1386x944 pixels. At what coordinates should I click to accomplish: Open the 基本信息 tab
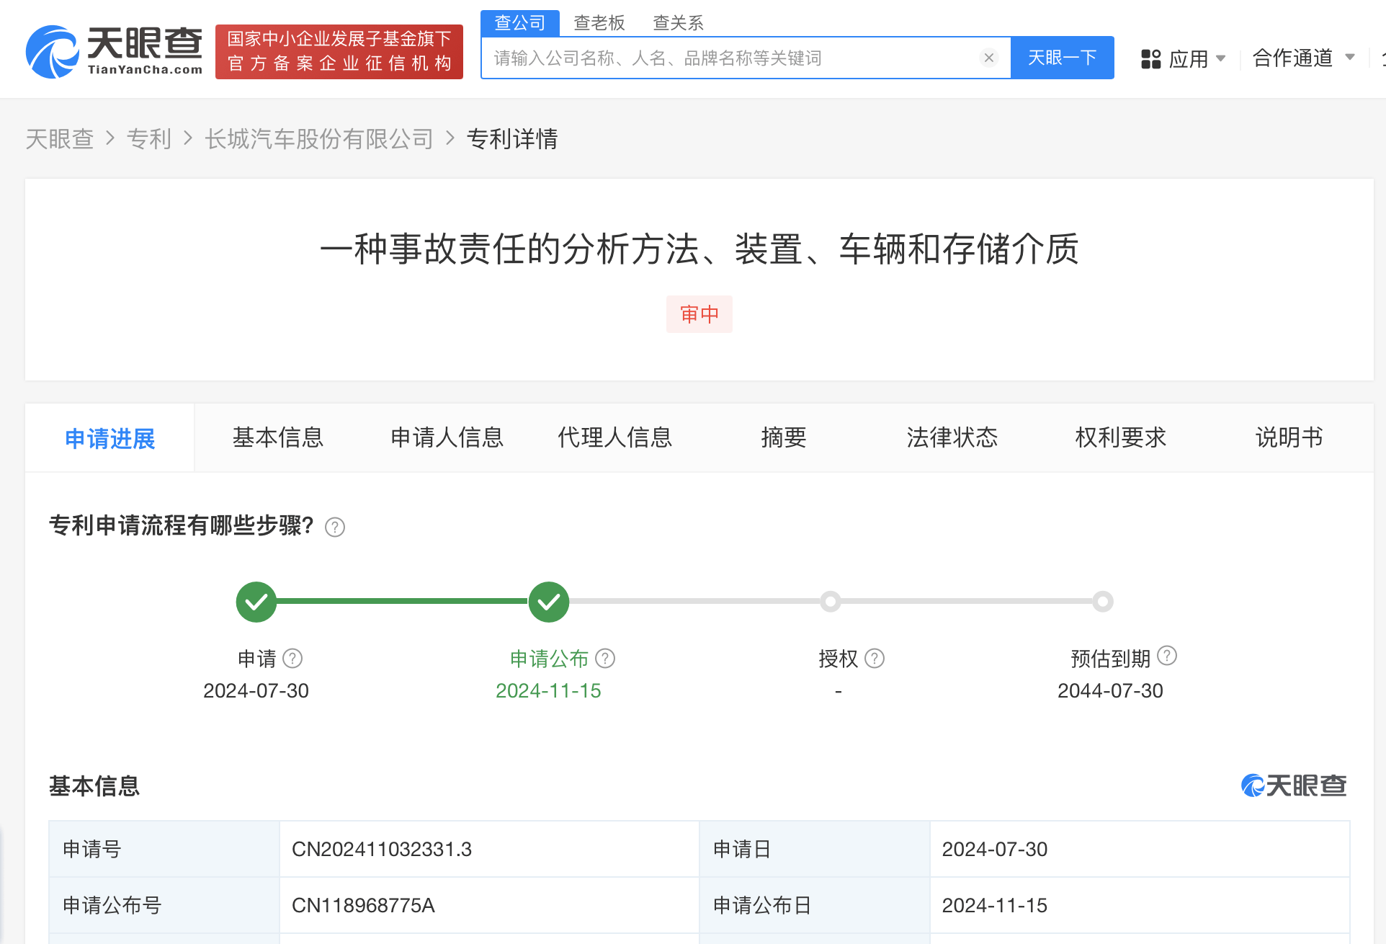click(x=278, y=437)
